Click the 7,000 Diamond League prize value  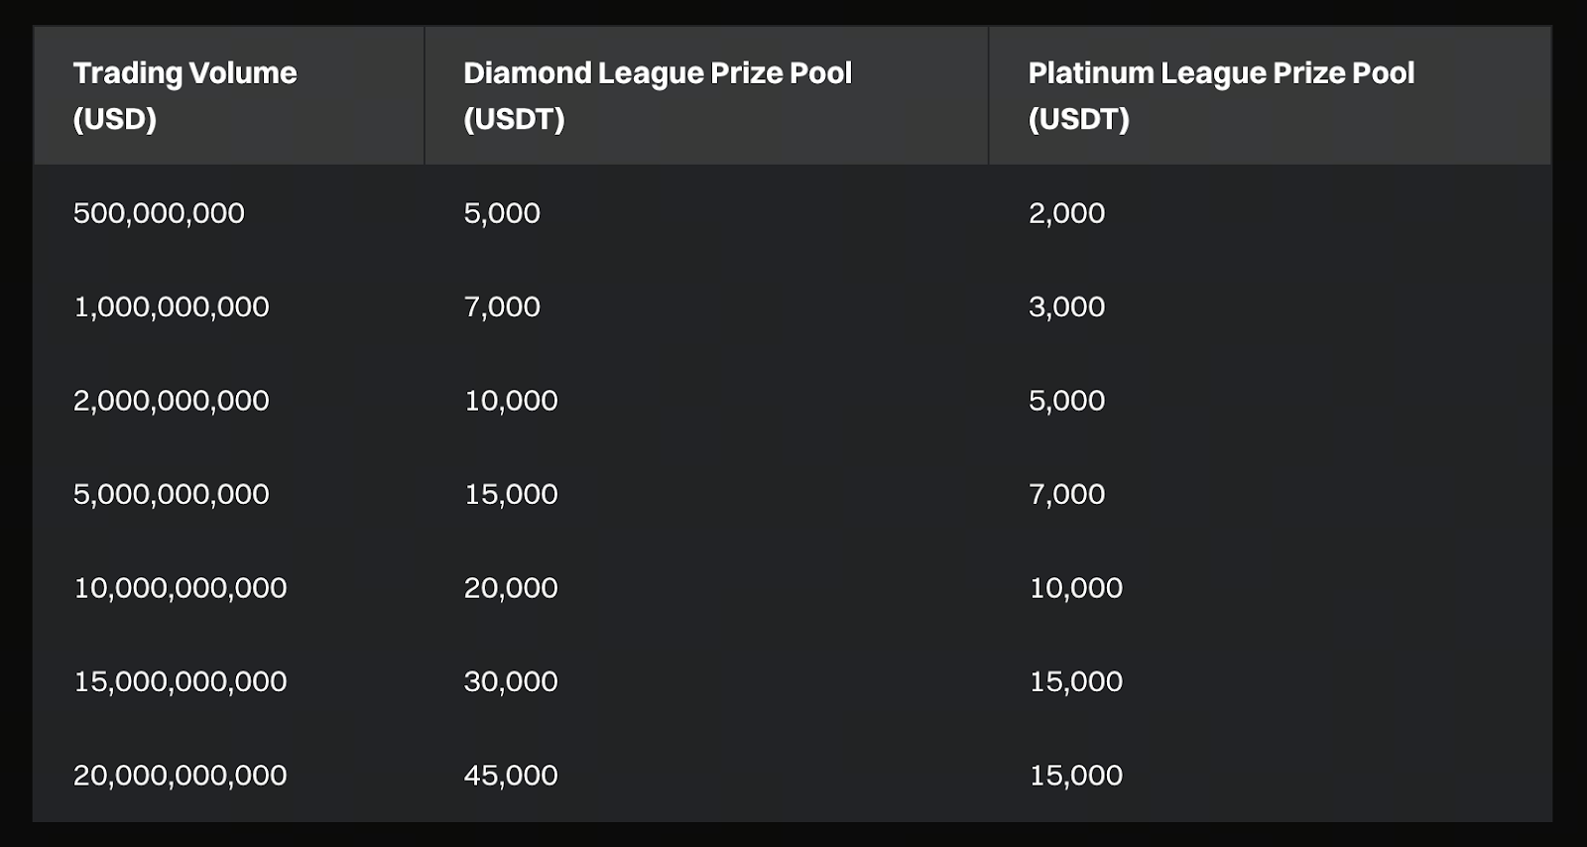[x=502, y=306]
